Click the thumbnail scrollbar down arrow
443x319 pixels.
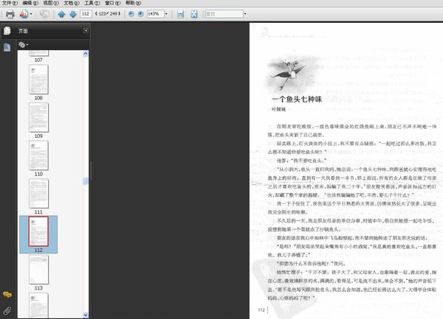click(86, 315)
